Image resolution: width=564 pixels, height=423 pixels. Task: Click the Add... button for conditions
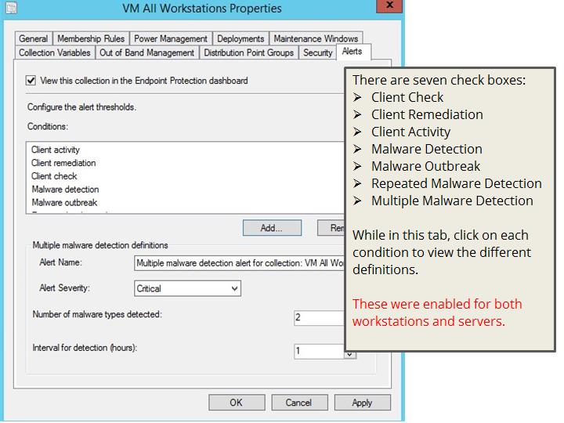pos(272,228)
